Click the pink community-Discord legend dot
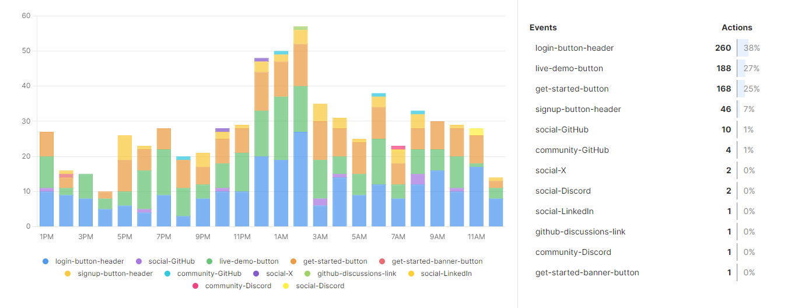The height and width of the screenshot is (308, 791). pos(195,286)
